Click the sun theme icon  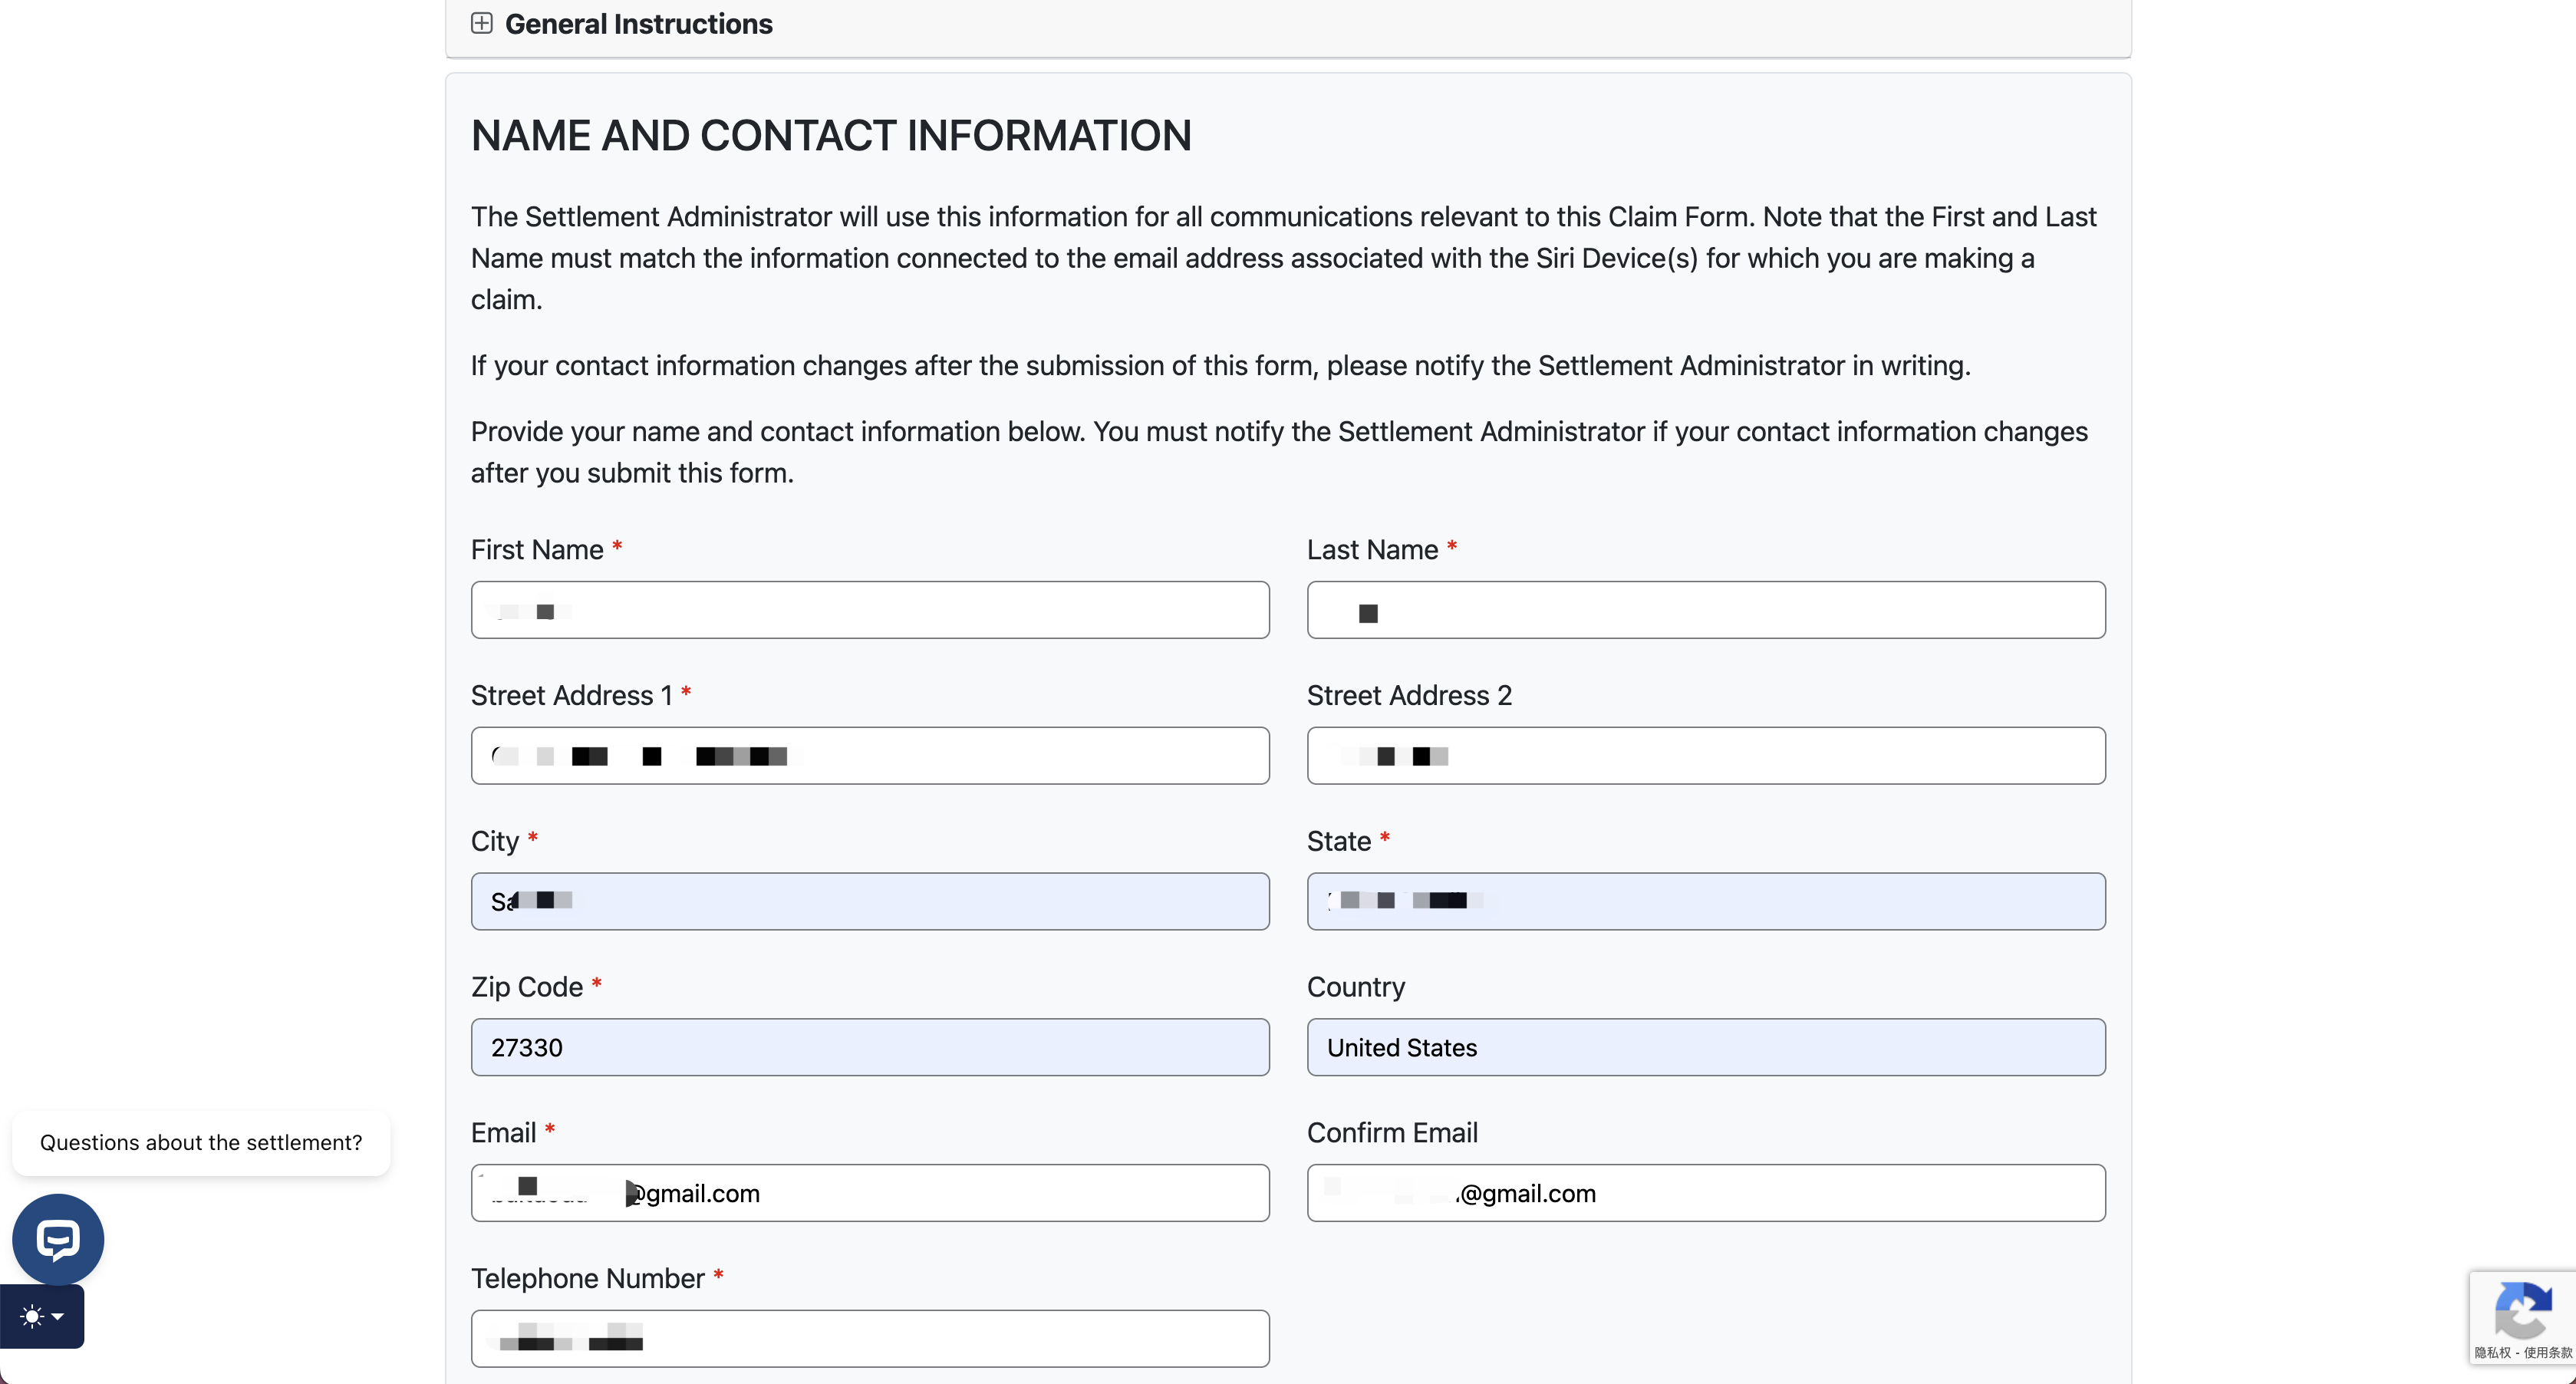click(x=32, y=1316)
